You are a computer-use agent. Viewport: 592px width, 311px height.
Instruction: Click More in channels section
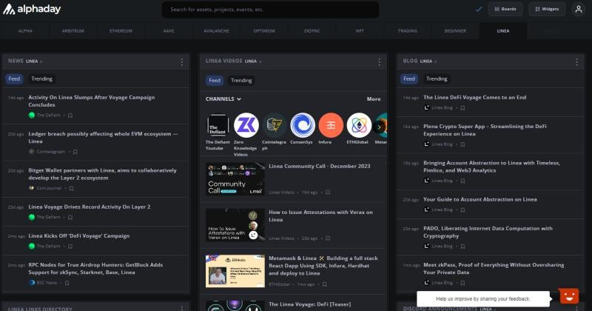tap(374, 99)
